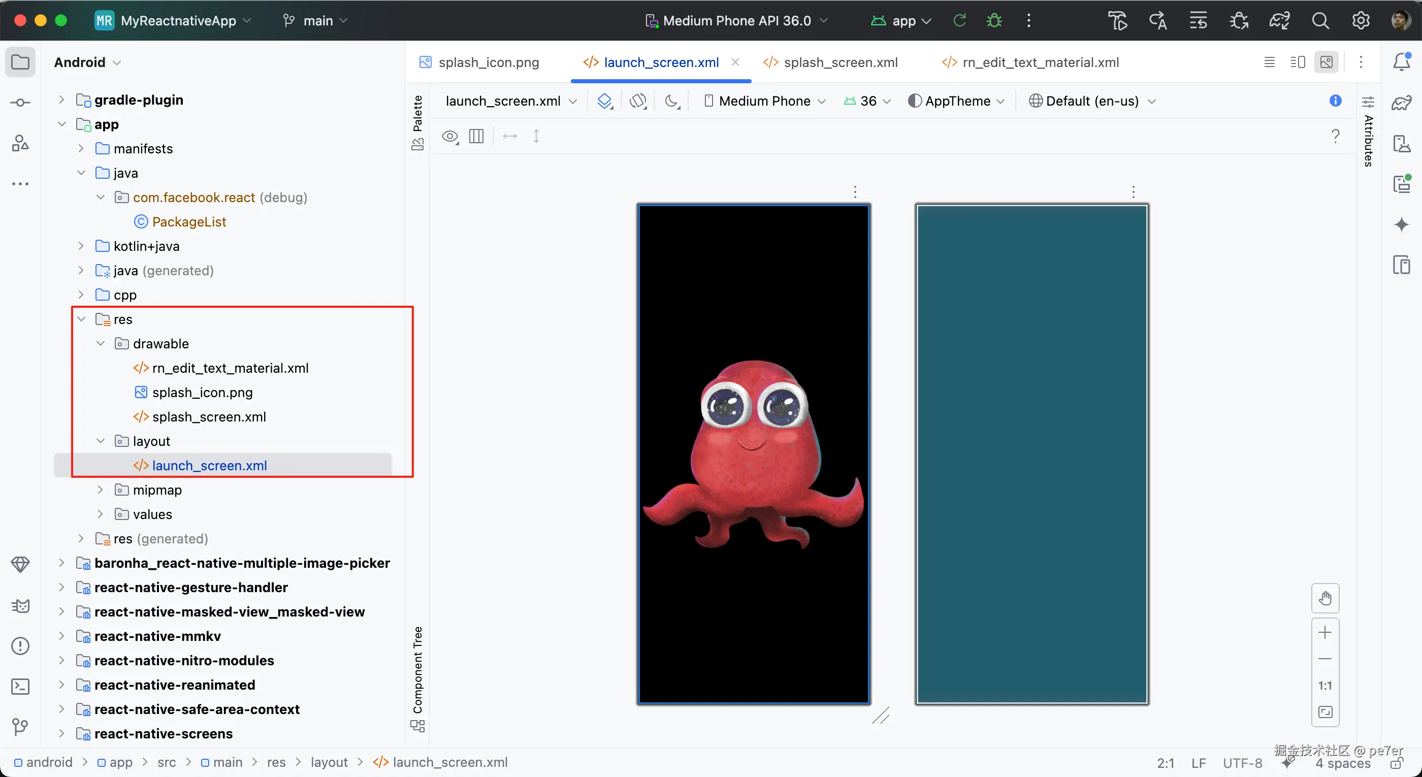1422x777 pixels.
Task: Click the 1:1 zoom to 100% button
Action: (1325, 686)
